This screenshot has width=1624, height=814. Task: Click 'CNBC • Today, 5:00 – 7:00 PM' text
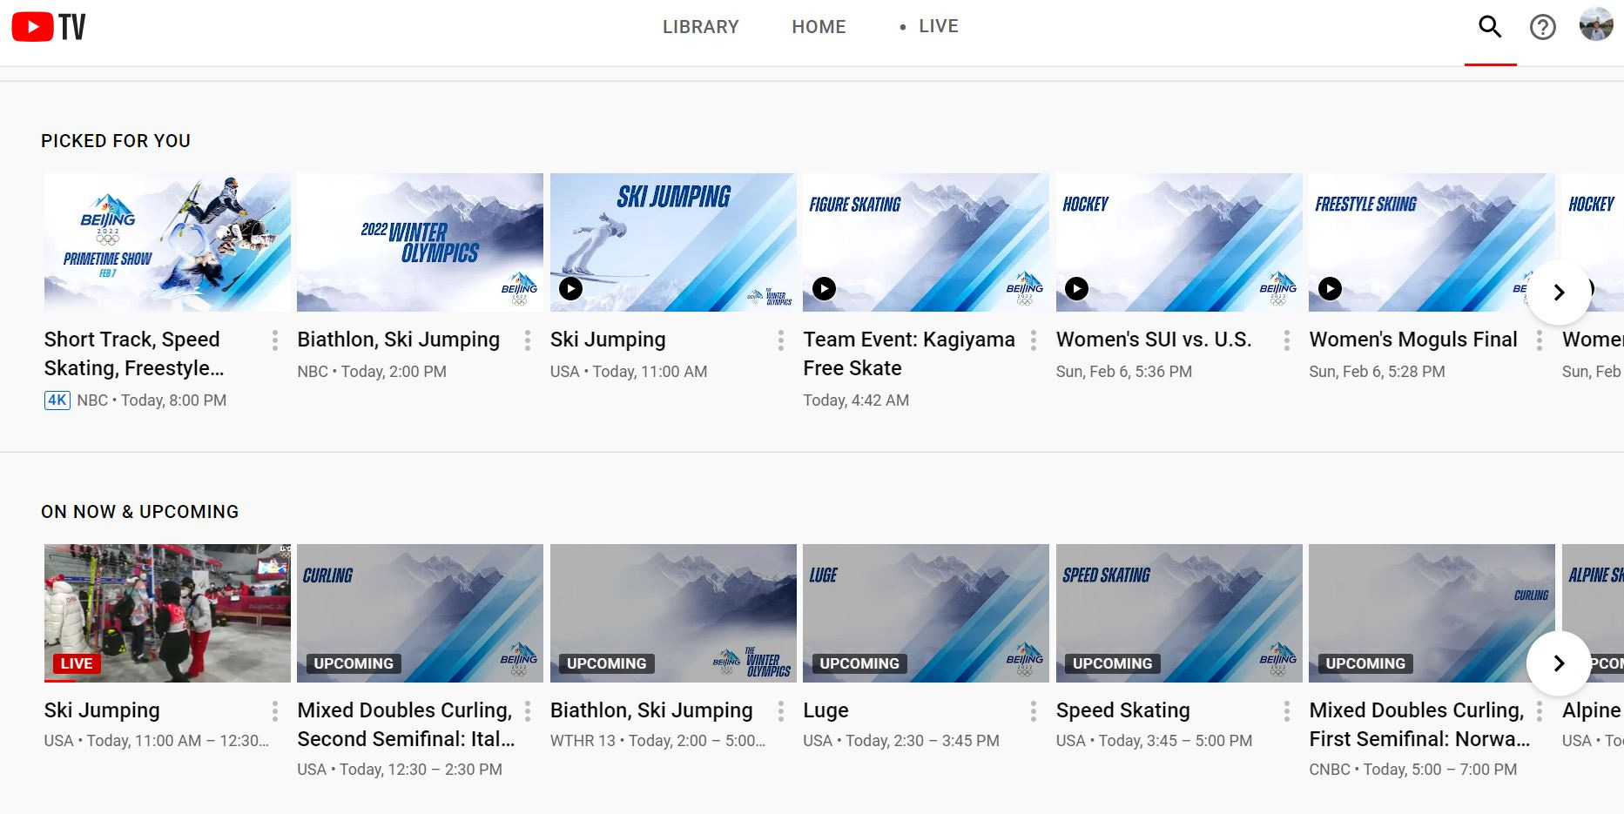tap(1413, 770)
